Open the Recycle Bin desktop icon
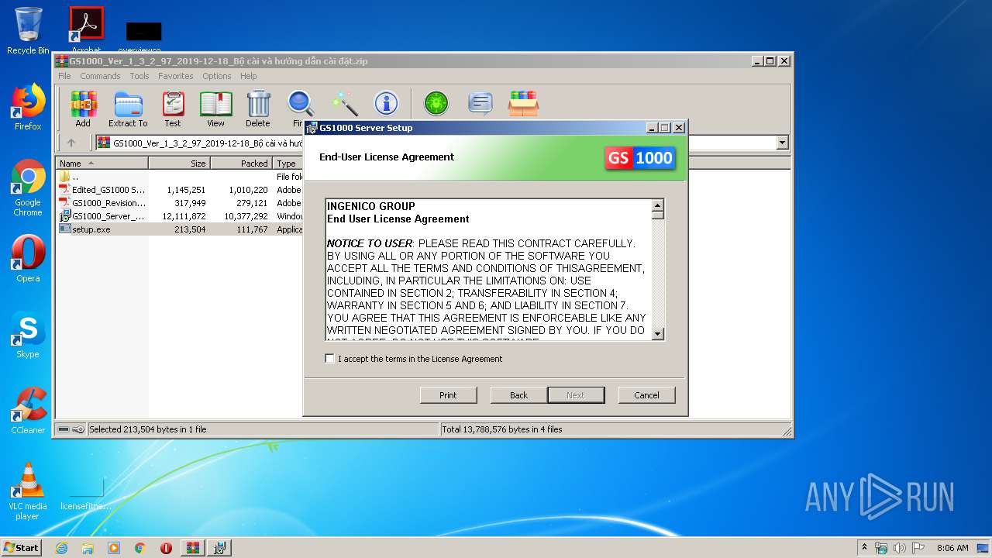The image size is (992, 558). pos(28,31)
